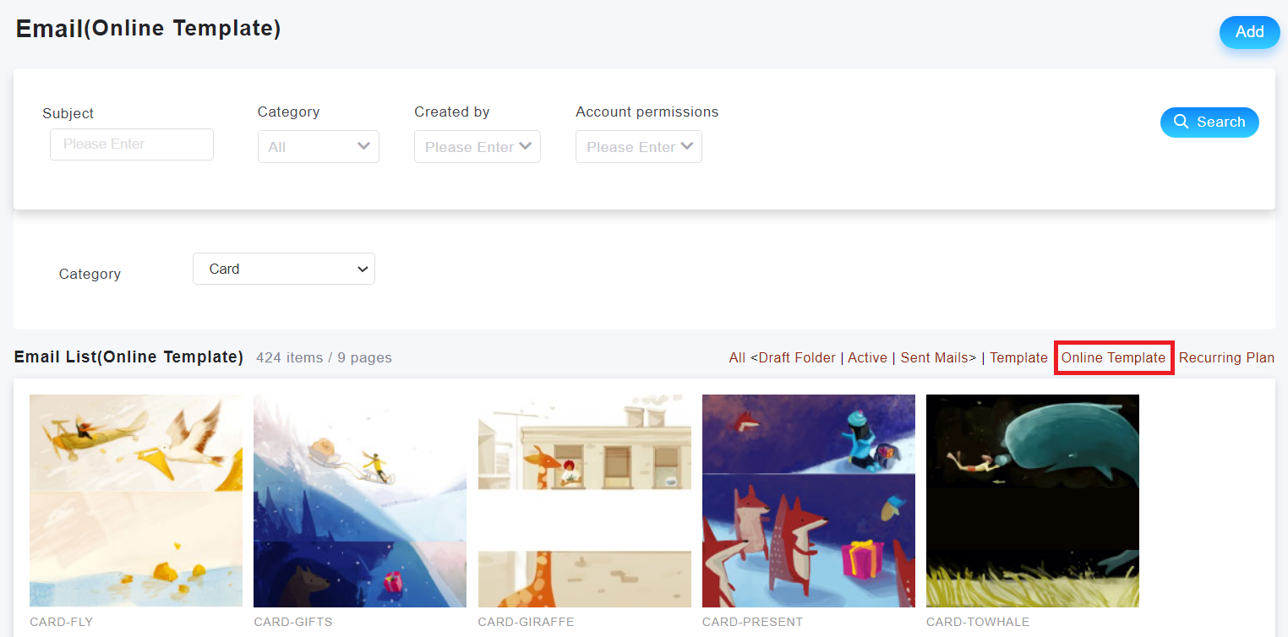Open the Created by dropdown

(x=478, y=146)
